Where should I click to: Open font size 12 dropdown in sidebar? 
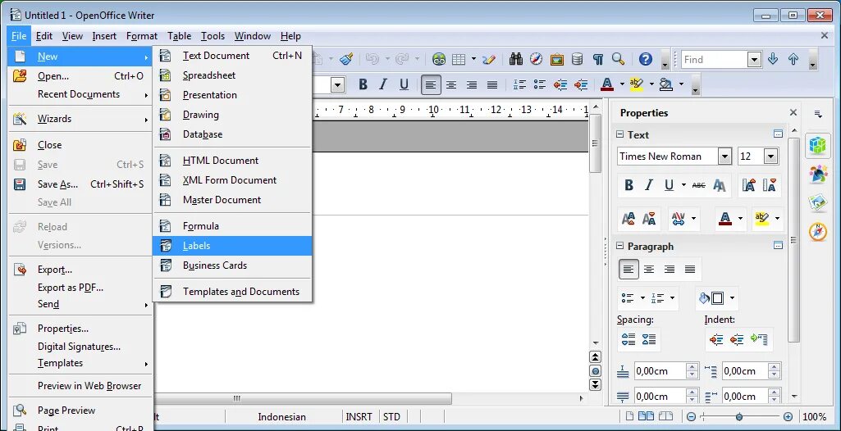[x=770, y=157]
